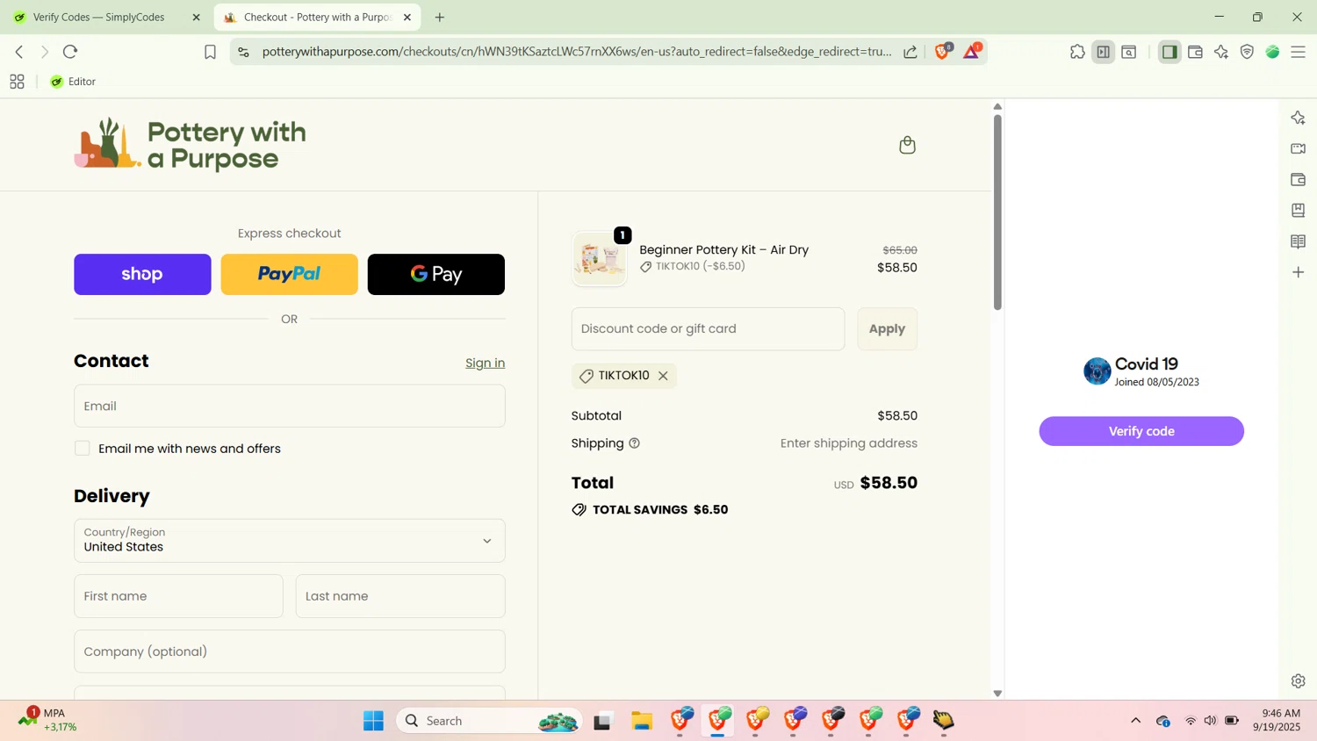Pay with PayPal button
The width and height of the screenshot is (1317, 741).
pyautogui.click(x=290, y=274)
